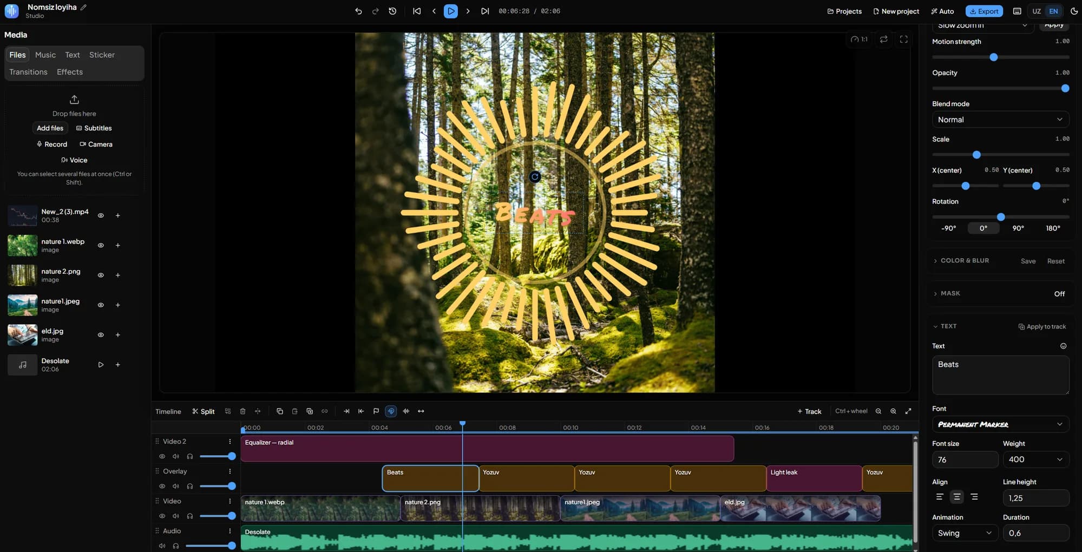Open Audio track options menu
Image resolution: width=1082 pixels, height=552 pixels.
click(x=230, y=531)
